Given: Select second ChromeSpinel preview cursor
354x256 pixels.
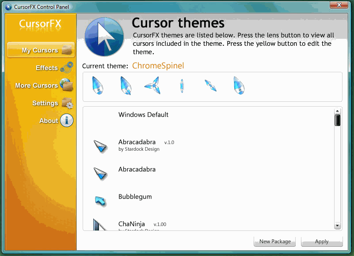Looking at the screenshot, I should (x=126, y=85).
